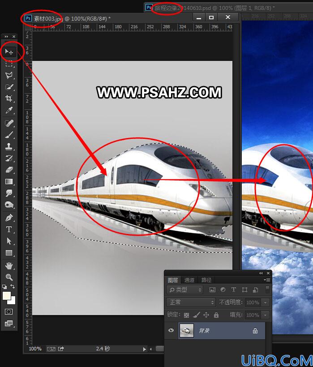Image resolution: width=313 pixels, height=367 pixels.
Task: Open the fill slider arrow
Action: click(x=266, y=315)
